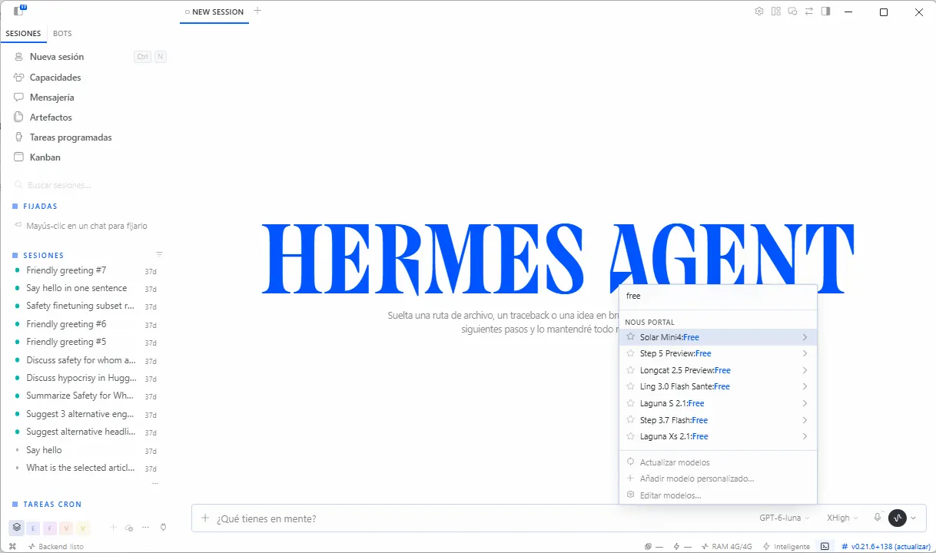Click the Buscar sesiones search box

coord(89,185)
